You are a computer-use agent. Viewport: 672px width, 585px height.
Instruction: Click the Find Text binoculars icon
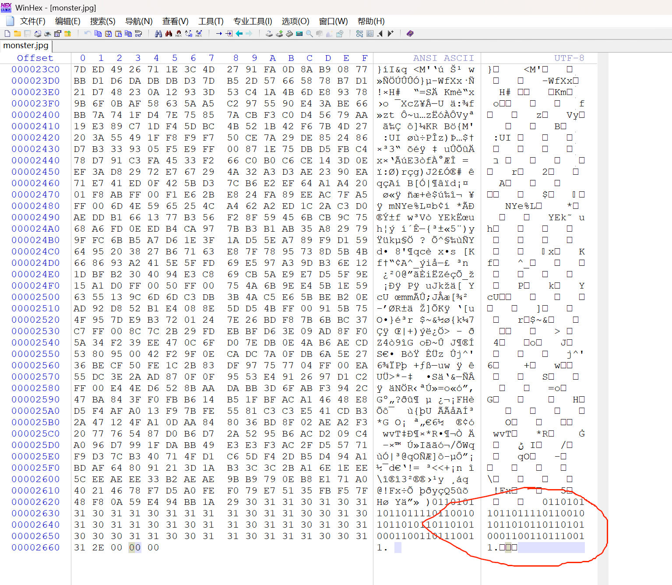[x=158, y=34]
